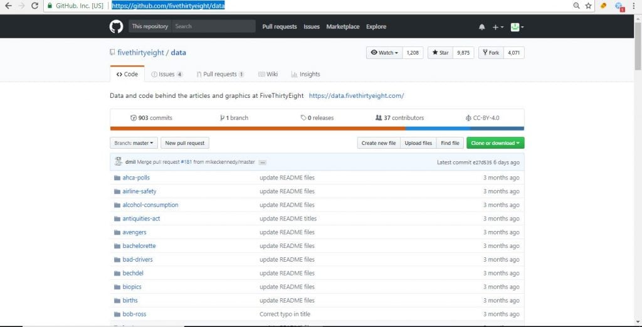This screenshot has width=642, height=327.
Task: View 37 contributors
Action: pos(399,118)
